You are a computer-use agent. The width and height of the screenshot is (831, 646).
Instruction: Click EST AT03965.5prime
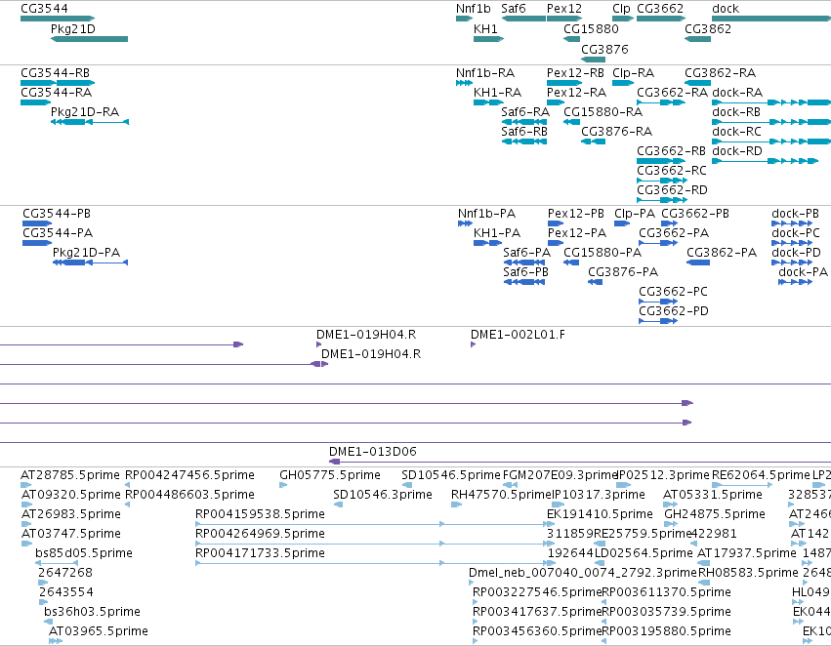pyautogui.click(x=56, y=641)
